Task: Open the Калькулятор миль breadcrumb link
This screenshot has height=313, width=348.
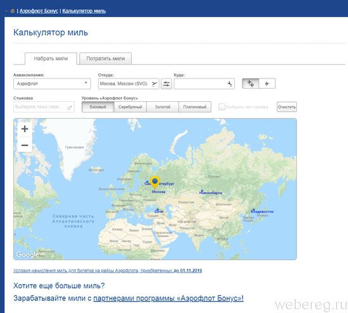Action: [x=84, y=11]
